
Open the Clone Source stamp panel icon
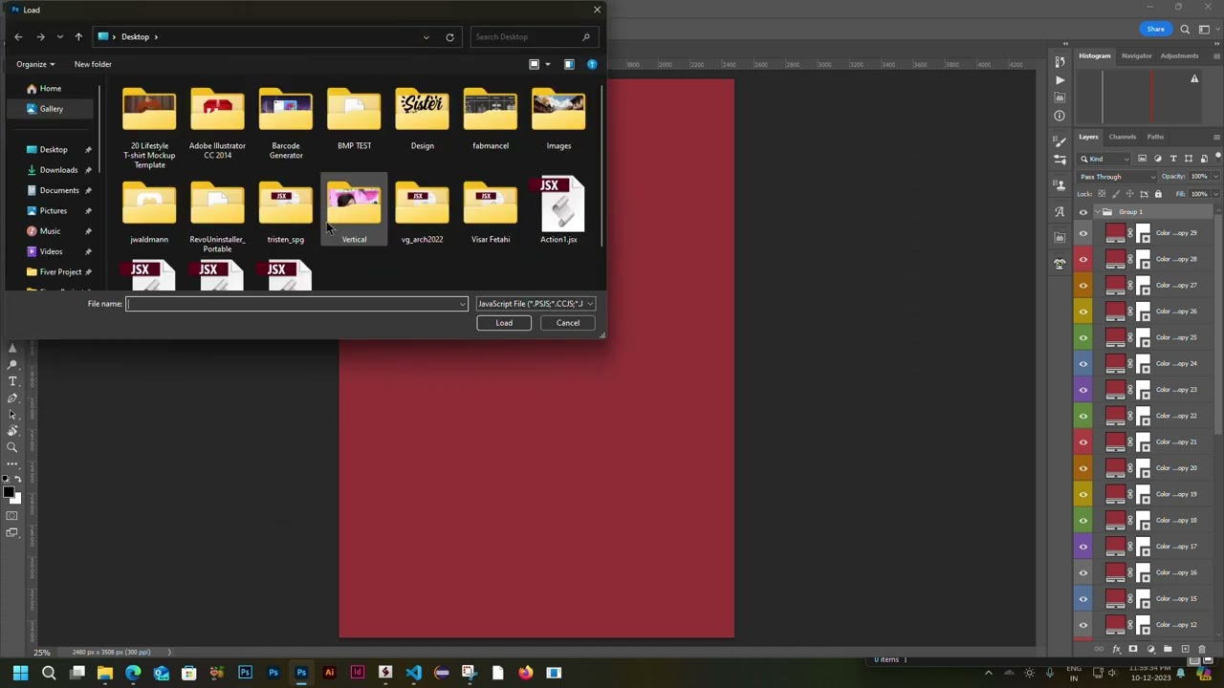click(x=1060, y=185)
